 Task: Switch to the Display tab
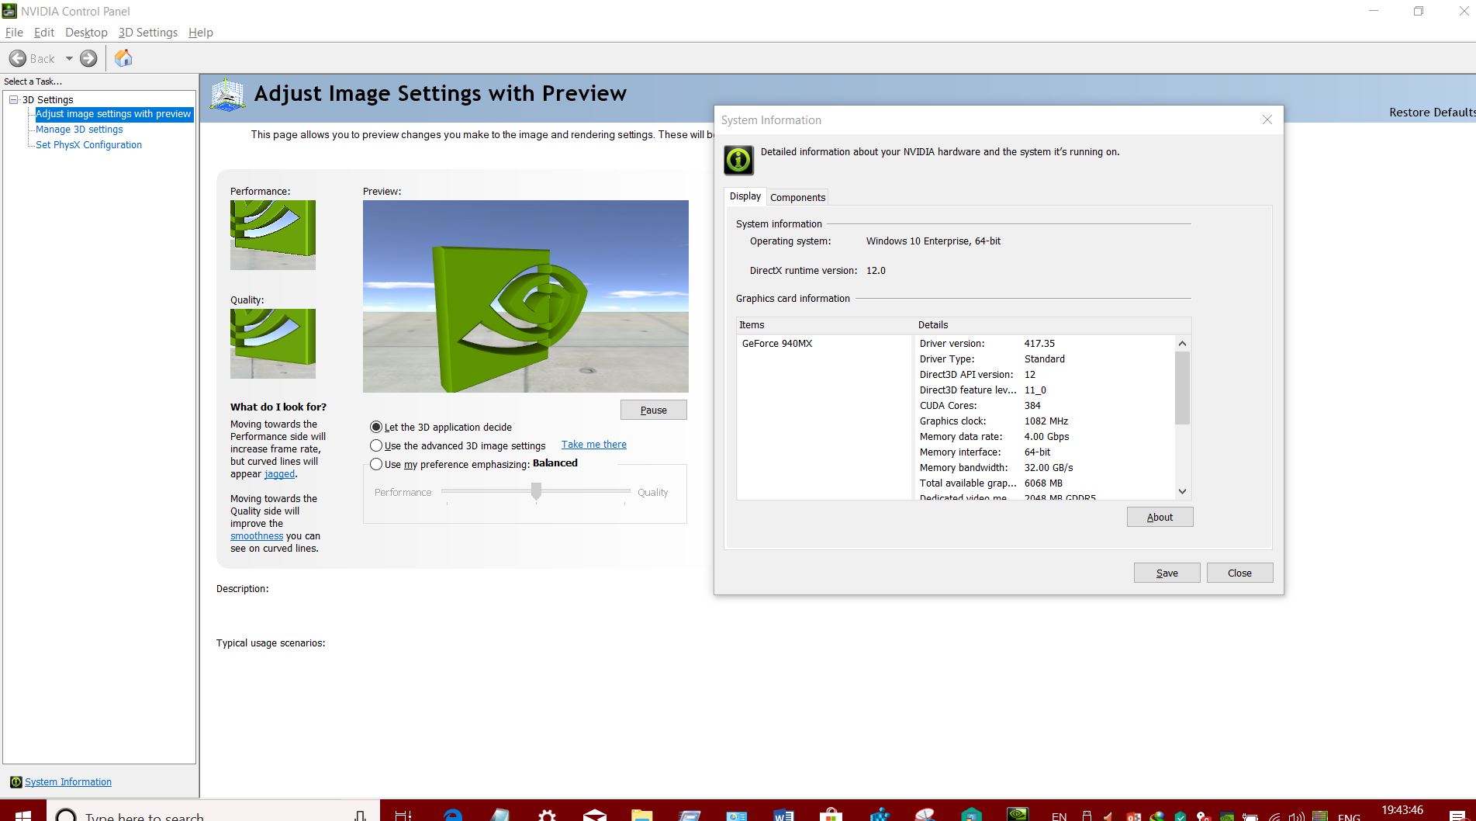[745, 196]
